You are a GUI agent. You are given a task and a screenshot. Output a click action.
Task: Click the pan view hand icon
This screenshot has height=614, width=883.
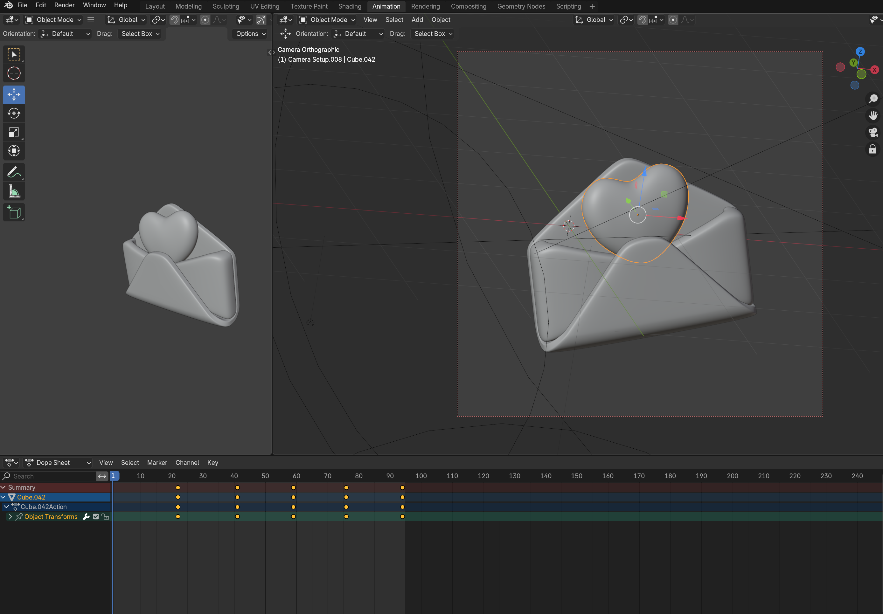coord(873,115)
